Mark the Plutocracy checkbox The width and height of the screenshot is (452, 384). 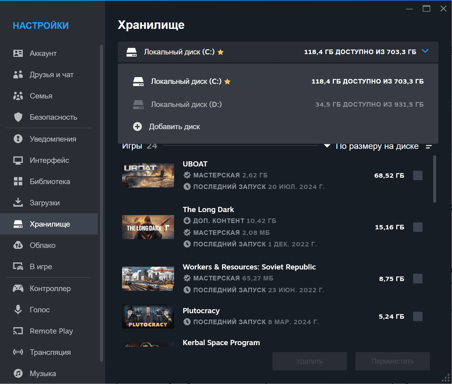point(418,316)
